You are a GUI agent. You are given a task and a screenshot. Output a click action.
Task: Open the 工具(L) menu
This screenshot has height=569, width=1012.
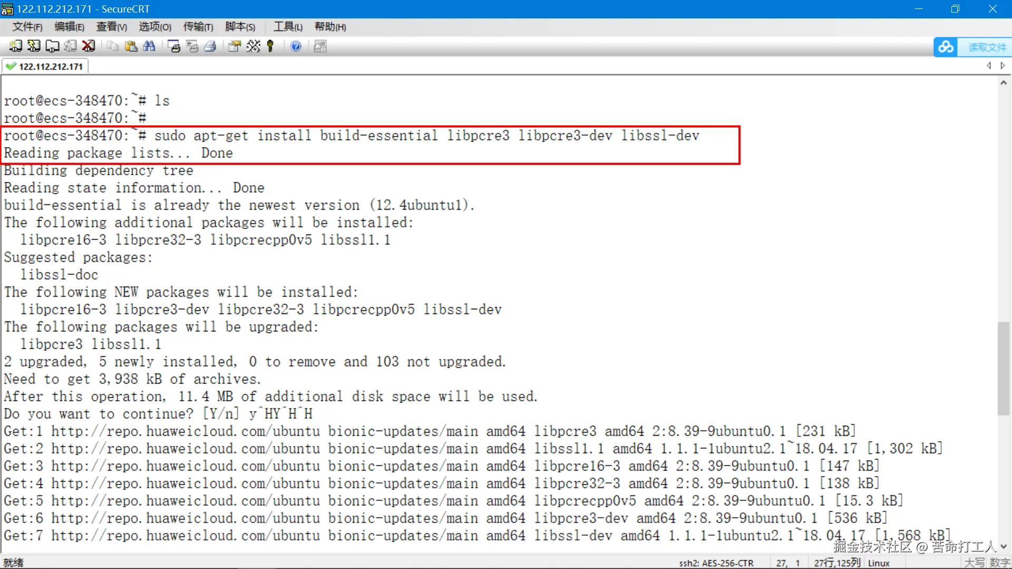tap(287, 27)
